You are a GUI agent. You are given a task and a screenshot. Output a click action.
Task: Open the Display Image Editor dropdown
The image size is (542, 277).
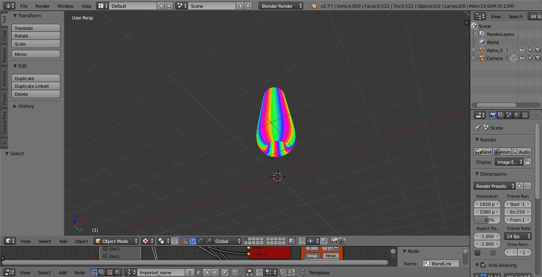[x=509, y=162]
